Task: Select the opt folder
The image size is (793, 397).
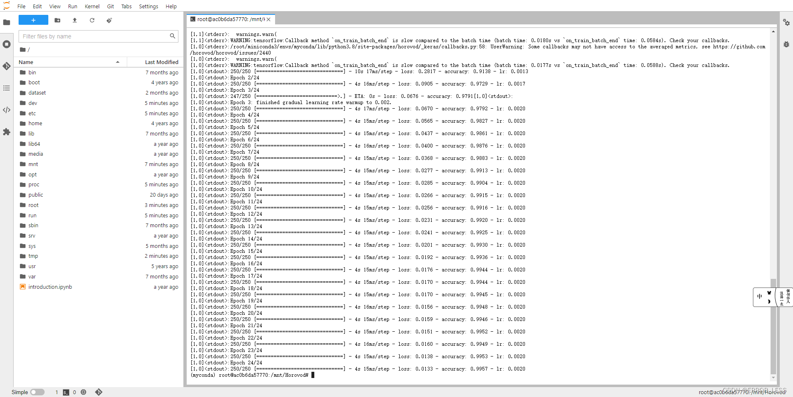Action: coord(99,174)
